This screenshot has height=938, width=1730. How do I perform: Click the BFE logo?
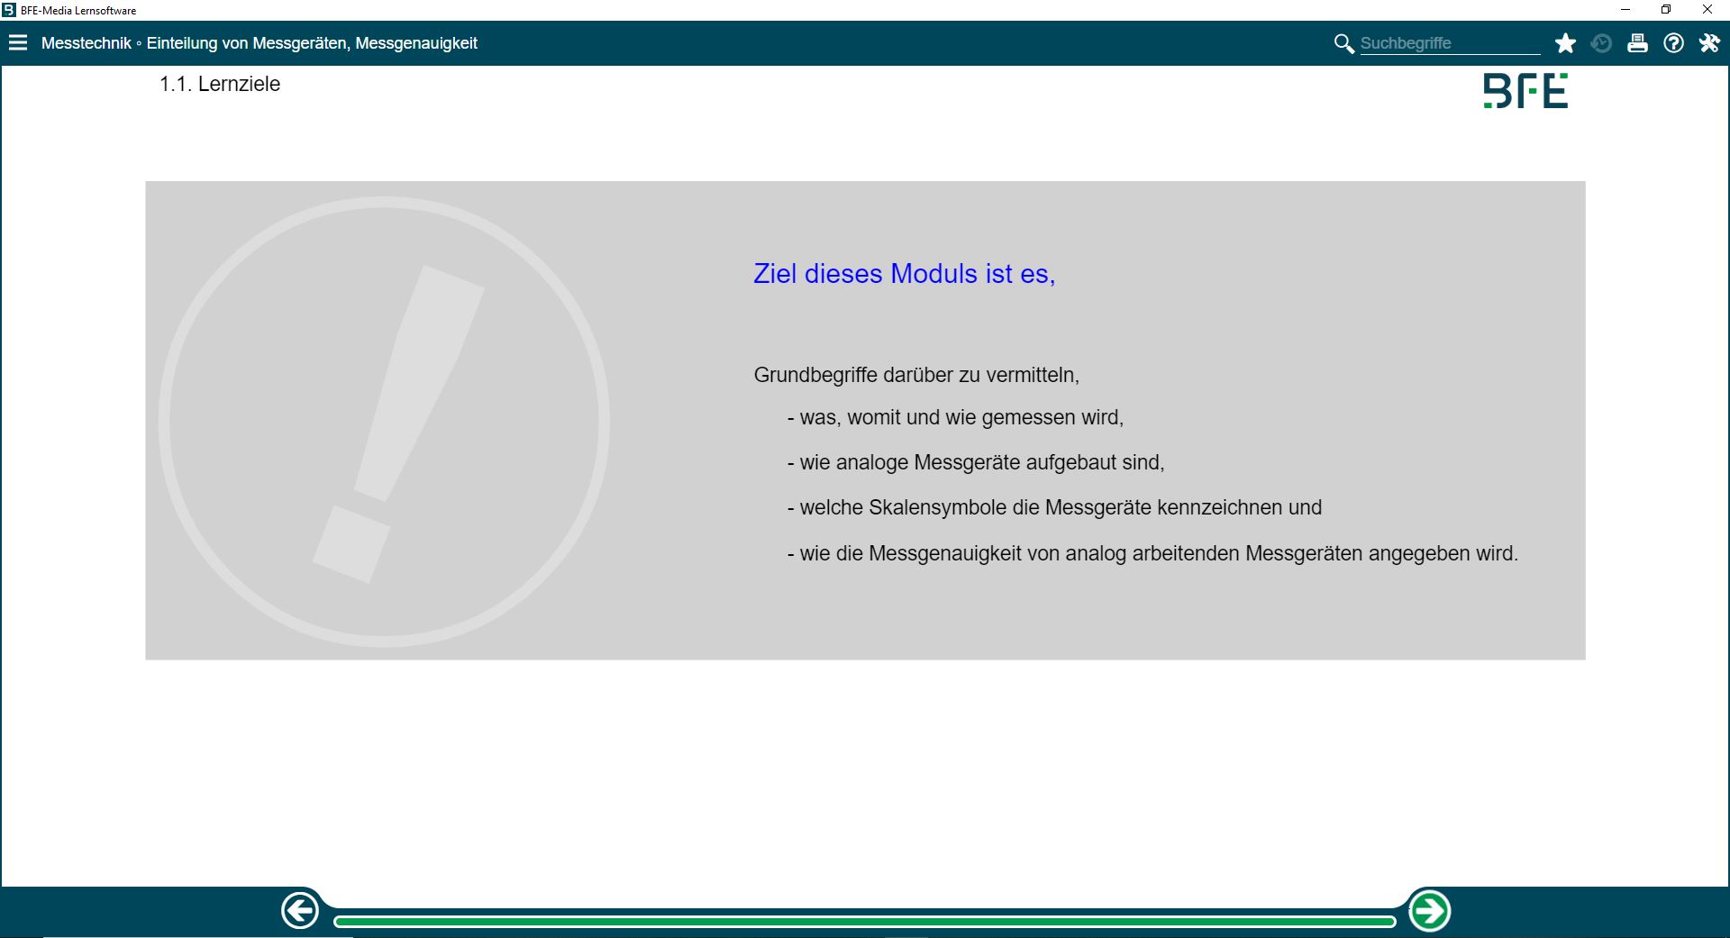pyautogui.click(x=1525, y=89)
